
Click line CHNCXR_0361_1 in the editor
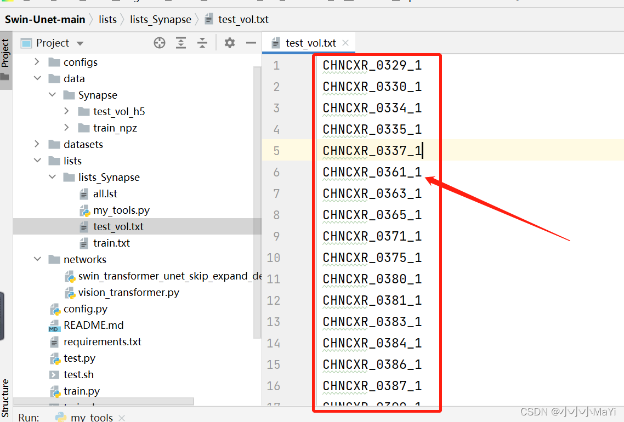372,172
